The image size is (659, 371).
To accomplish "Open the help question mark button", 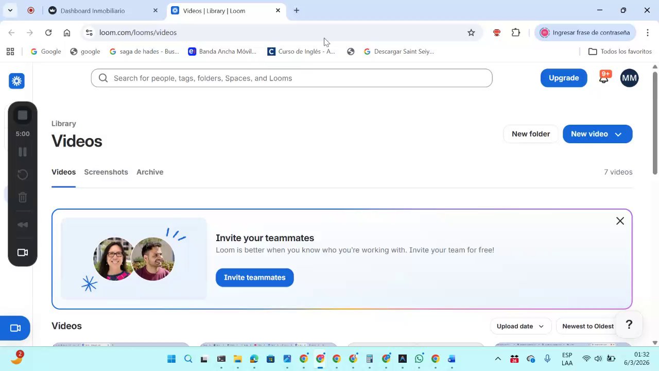I will [629, 325].
